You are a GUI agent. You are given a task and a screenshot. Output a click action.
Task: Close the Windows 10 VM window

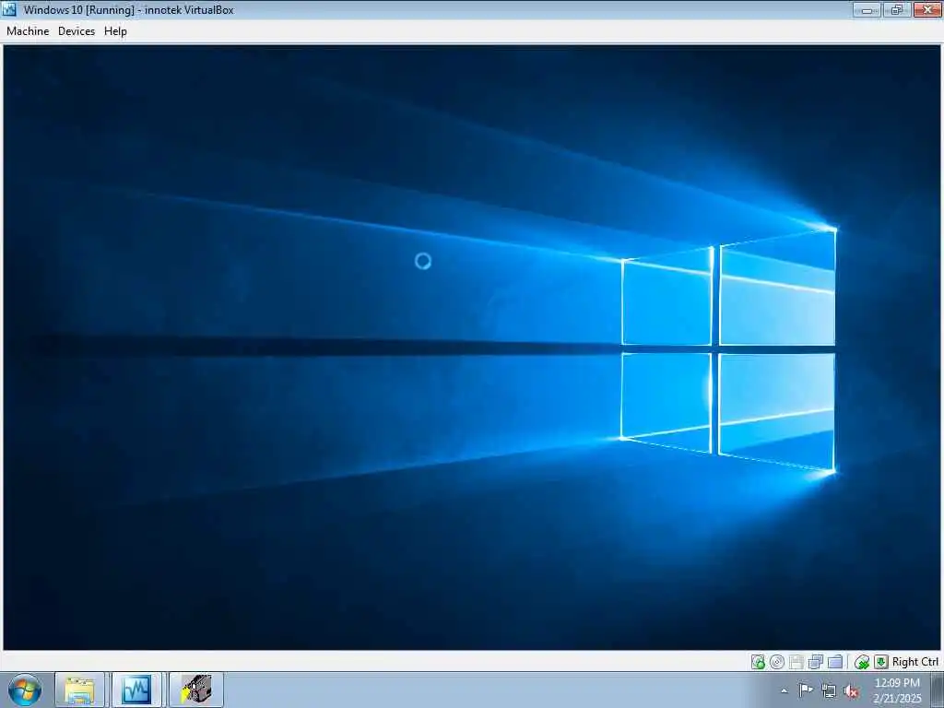point(927,9)
